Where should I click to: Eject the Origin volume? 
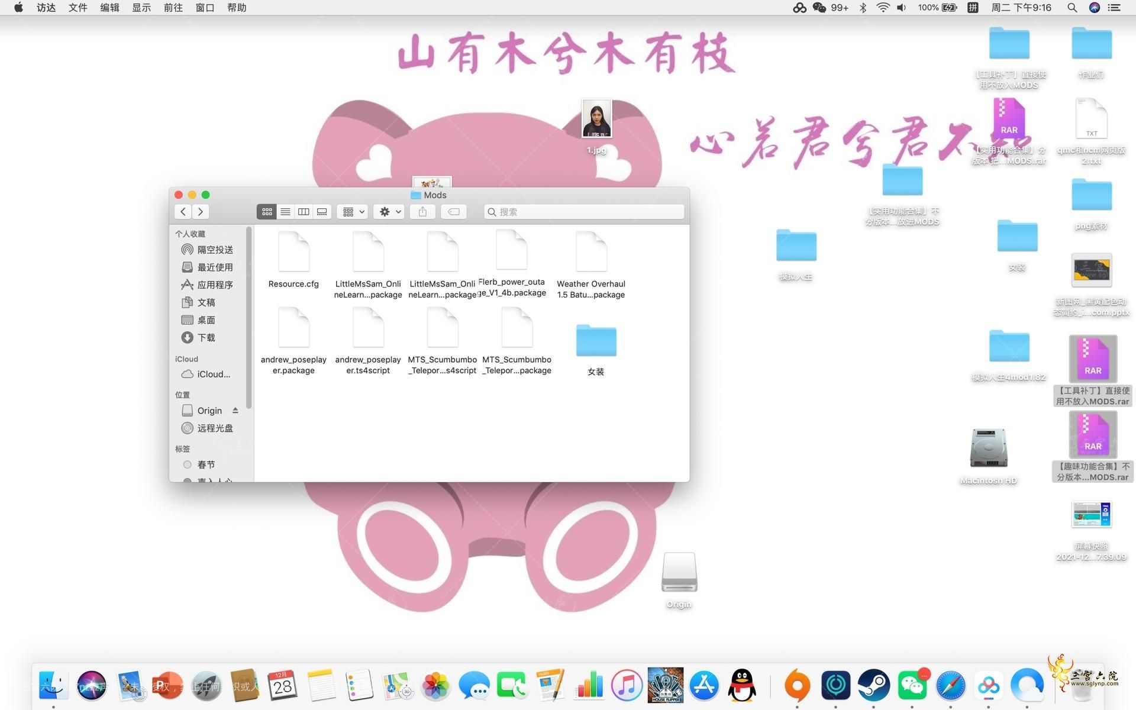235,410
